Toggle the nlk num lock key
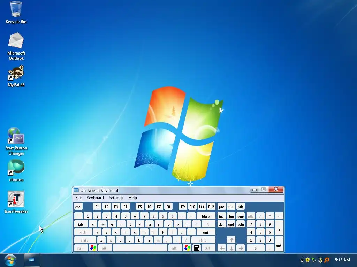The height and width of the screenshot is (267, 357). coord(251,216)
